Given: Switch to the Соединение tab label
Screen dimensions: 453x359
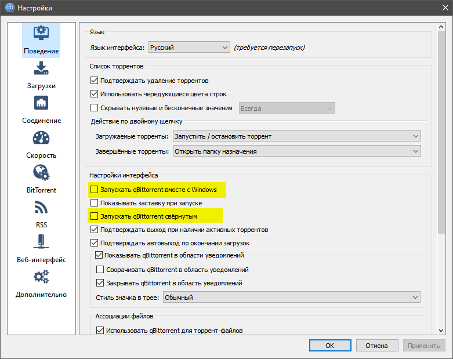Looking at the screenshot, I should pyautogui.click(x=41, y=121).
